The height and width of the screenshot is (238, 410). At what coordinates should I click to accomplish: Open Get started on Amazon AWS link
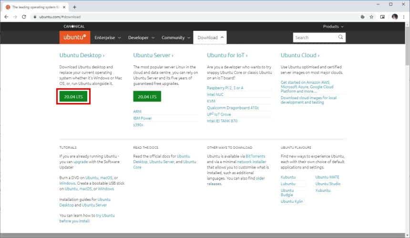[x=307, y=87]
